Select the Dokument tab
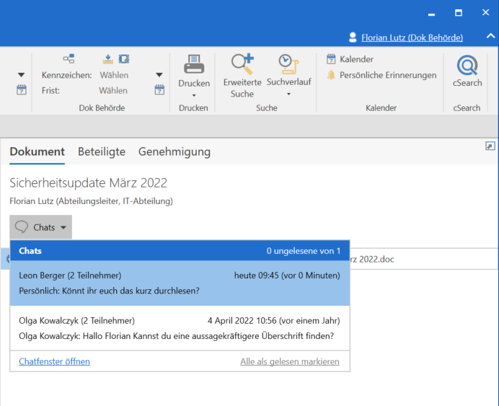 (37, 151)
